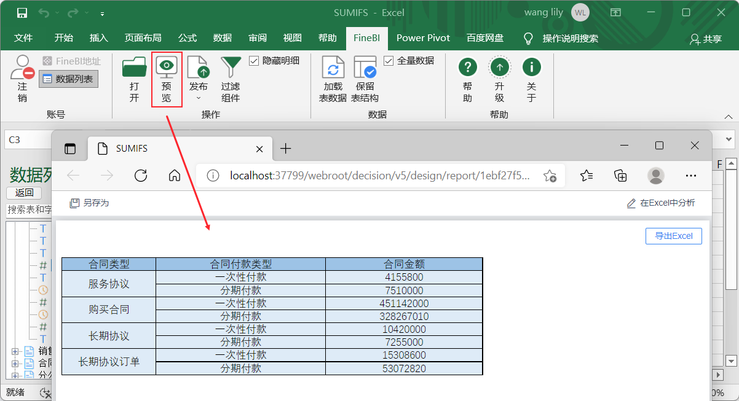Screen dimensions: 739x401
Task: Click the 导出Excel button
Action: coord(674,236)
